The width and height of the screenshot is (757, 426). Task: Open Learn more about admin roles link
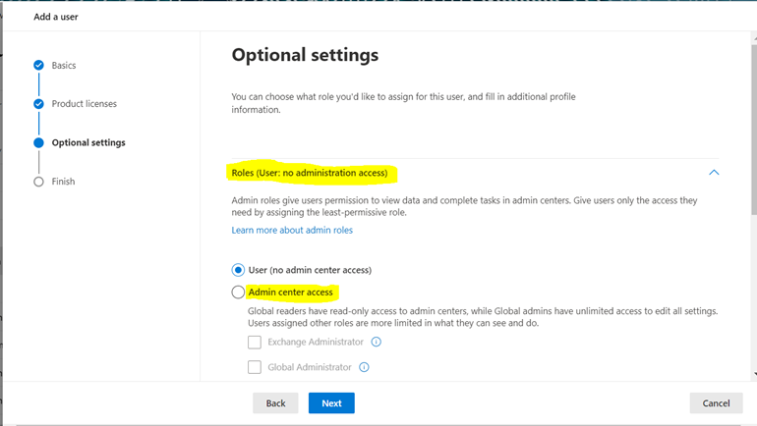tap(292, 231)
